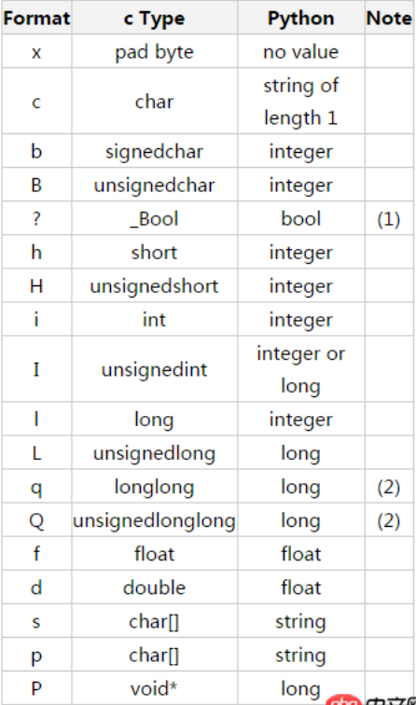Screen dimensions: 416x705
Task: Select the 'pad byte' cell
Action: (154, 51)
